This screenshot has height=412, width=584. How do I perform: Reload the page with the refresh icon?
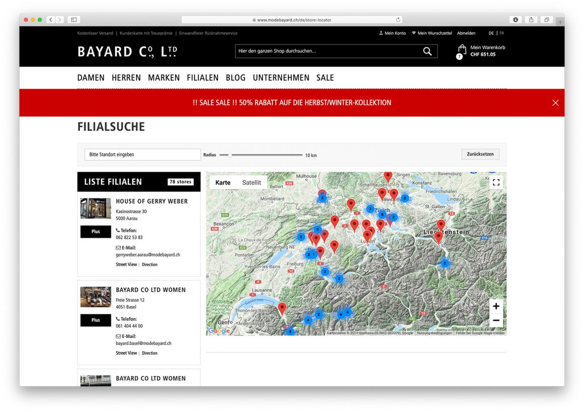398,20
